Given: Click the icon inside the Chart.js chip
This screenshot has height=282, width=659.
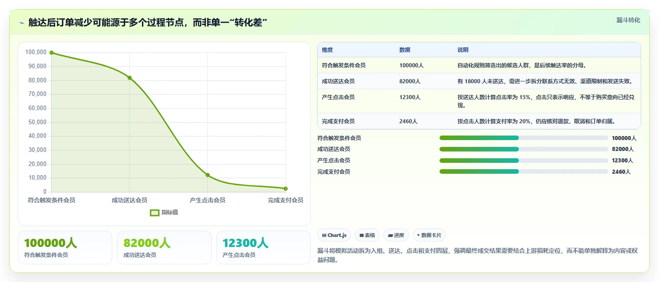Looking at the screenshot, I should [x=324, y=236].
